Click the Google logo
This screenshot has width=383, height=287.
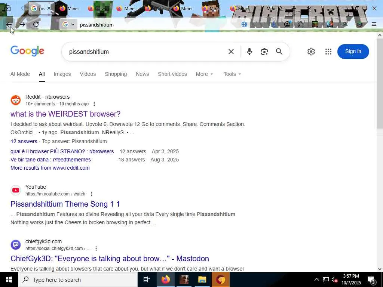[27, 51]
